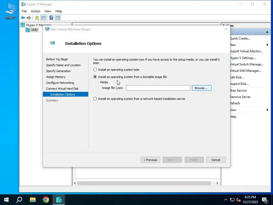The height and width of the screenshot is (205, 273).
Task: Open the Help menu
Action: pos(59,11)
